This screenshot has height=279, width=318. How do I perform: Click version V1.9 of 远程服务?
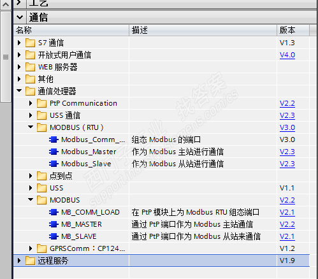pyautogui.click(x=287, y=261)
